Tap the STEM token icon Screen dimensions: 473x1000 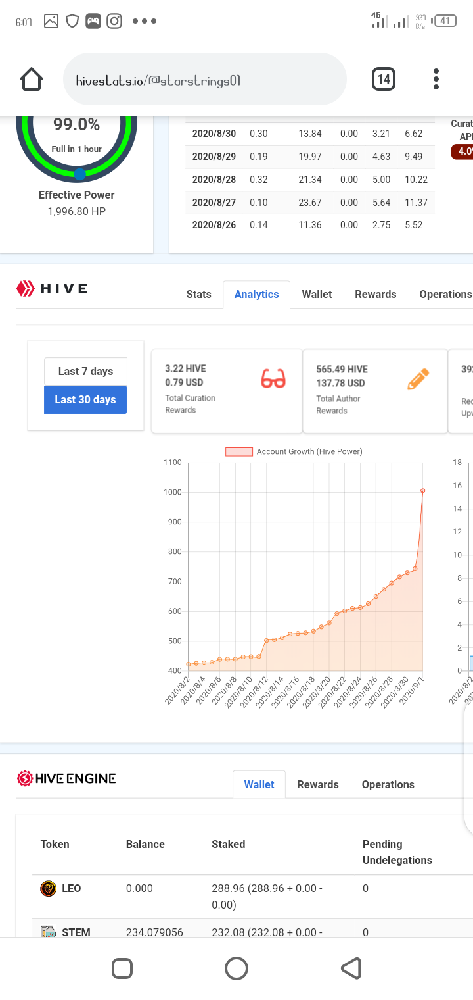click(49, 931)
